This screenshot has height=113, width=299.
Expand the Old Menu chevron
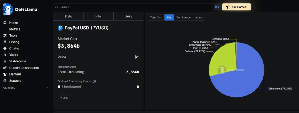[46, 88]
